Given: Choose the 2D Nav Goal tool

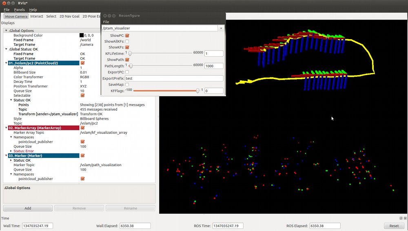Looking at the screenshot, I should pyautogui.click(x=69, y=16).
